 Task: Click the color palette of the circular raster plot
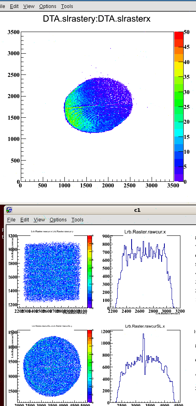(x=90, y=366)
